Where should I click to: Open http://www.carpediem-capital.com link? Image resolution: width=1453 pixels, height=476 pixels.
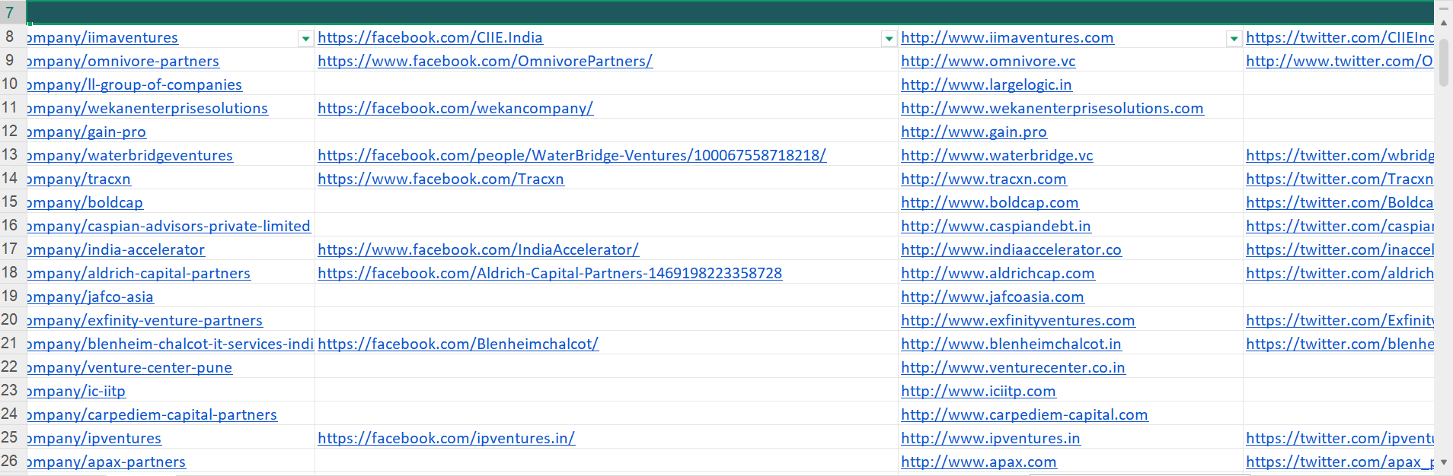click(x=1024, y=415)
